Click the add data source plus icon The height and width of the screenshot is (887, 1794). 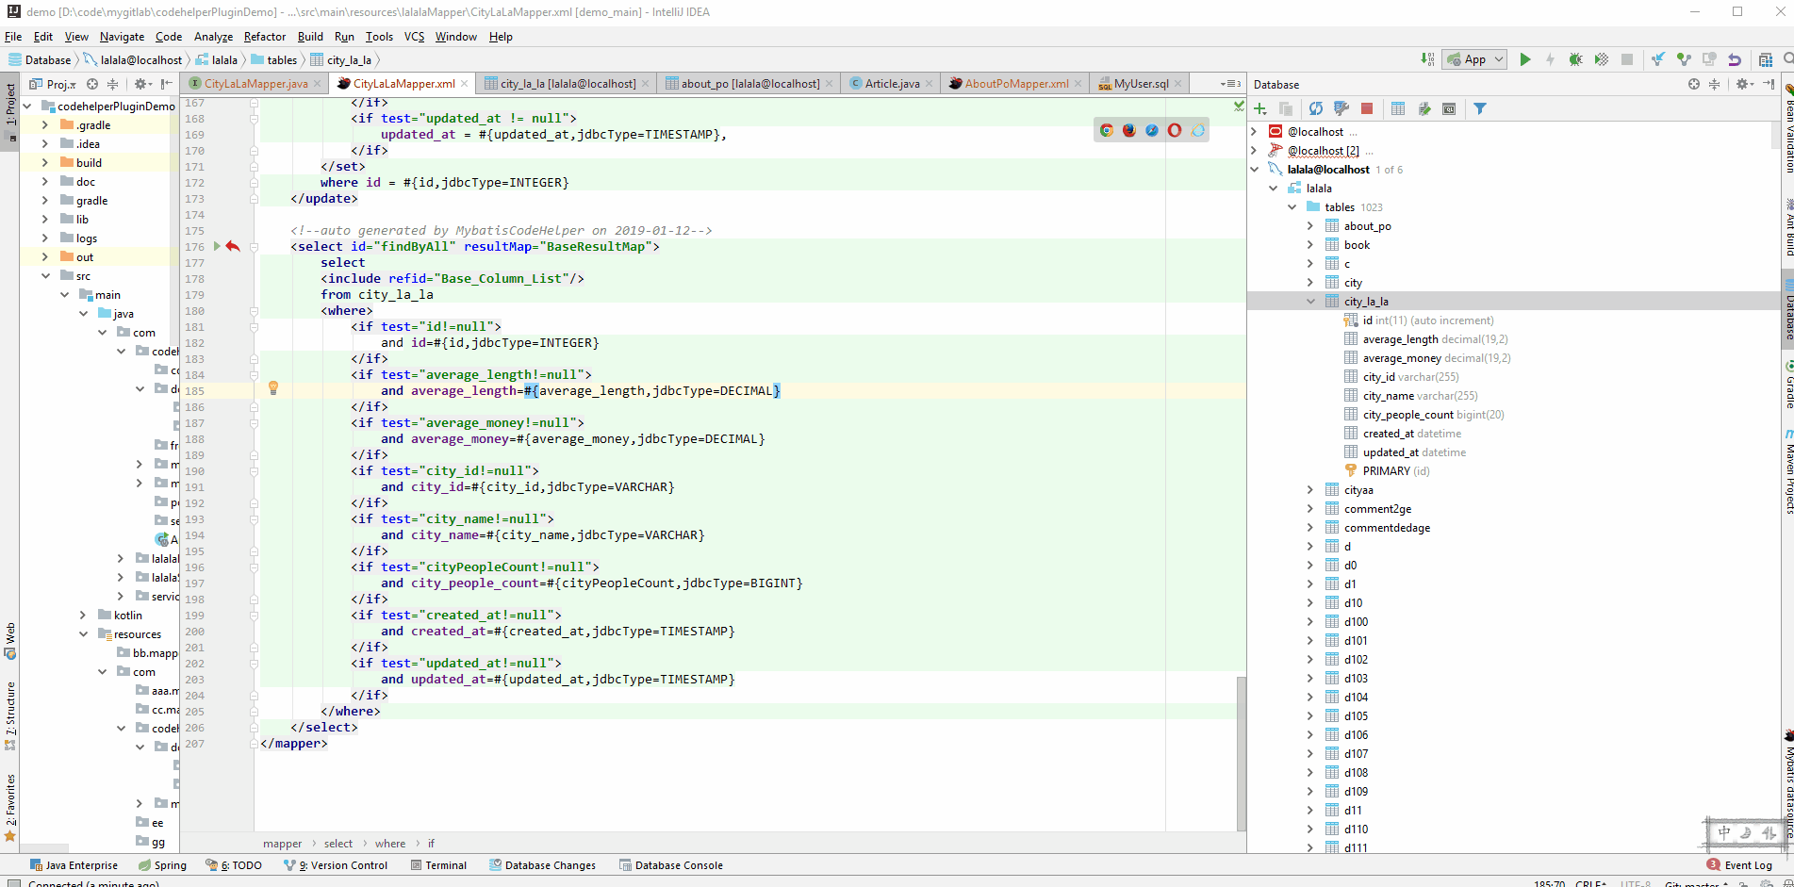(1260, 109)
